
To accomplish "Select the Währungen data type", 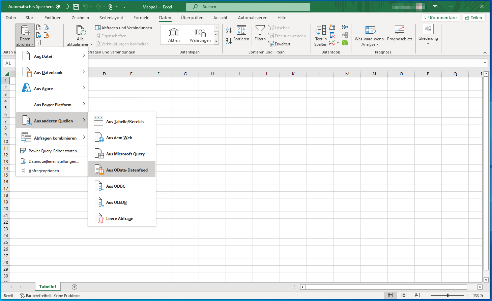I will (x=200, y=35).
